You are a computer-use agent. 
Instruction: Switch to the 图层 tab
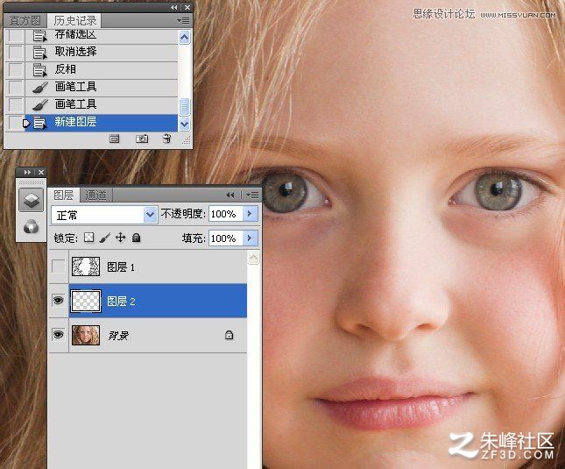(x=64, y=195)
